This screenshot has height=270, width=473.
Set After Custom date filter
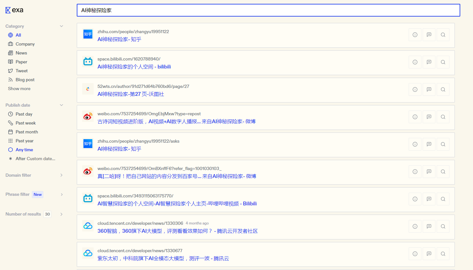click(x=32, y=159)
